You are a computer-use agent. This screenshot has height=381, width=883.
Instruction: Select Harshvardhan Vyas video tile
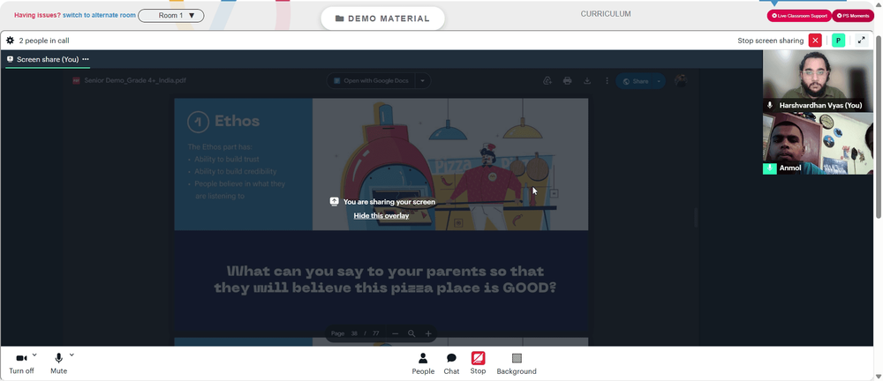pos(818,80)
